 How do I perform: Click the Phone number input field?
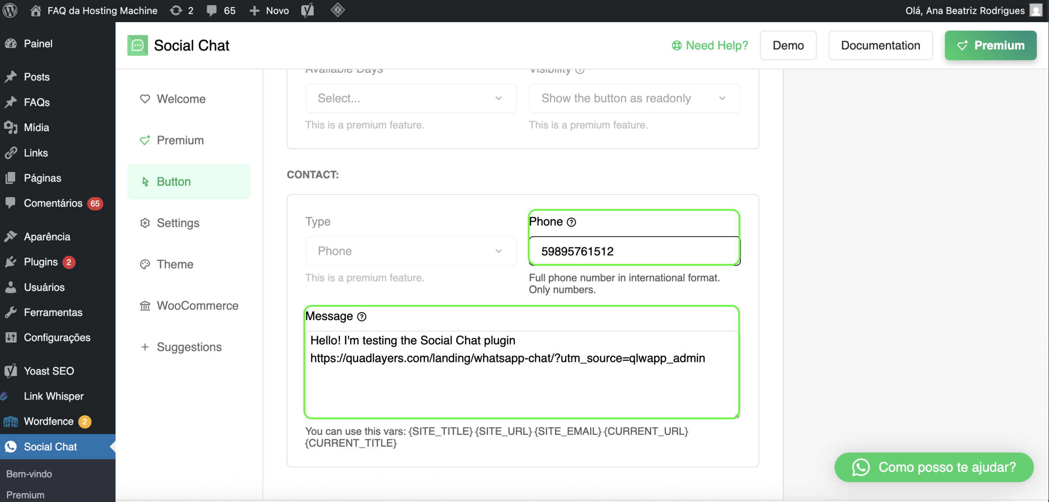tap(634, 251)
